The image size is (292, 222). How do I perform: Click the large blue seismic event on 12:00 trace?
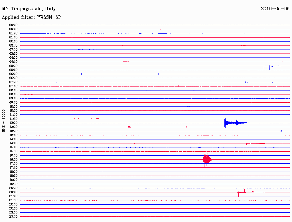point(236,123)
